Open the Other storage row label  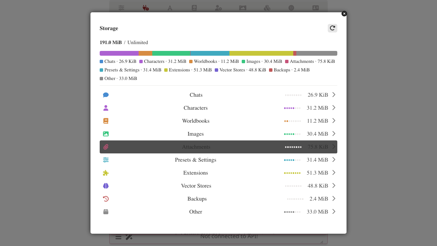point(196,212)
